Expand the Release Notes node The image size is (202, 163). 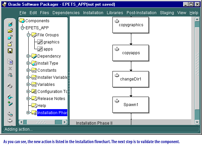28,98
